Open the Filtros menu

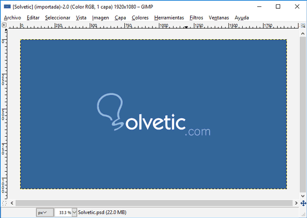pos(196,18)
